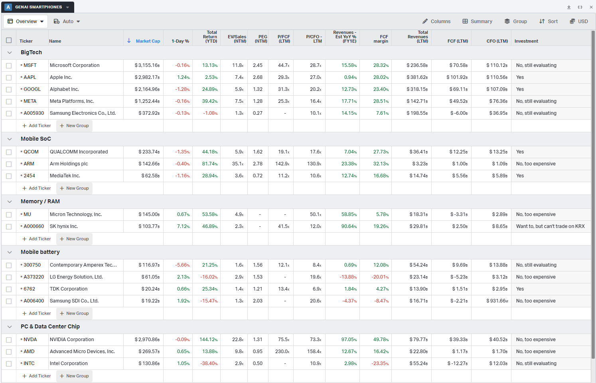Click the collapse-width arrows icon at top right
596x383 pixels.
580,7
